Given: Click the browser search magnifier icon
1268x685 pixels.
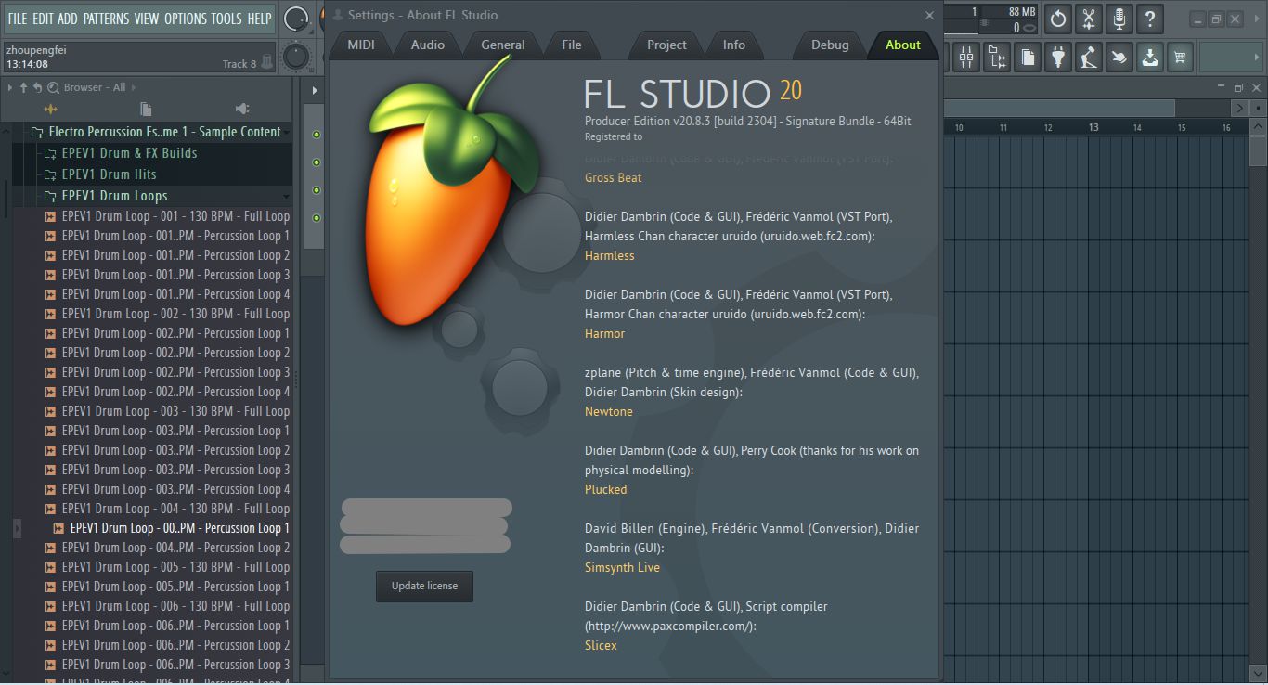Looking at the screenshot, I should tap(52, 86).
